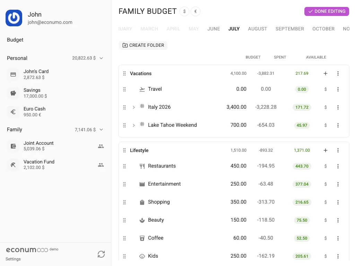Viewport: 355px width, 266px height.
Task: Open Lifestyle folder three-dot menu
Action: click(338, 150)
